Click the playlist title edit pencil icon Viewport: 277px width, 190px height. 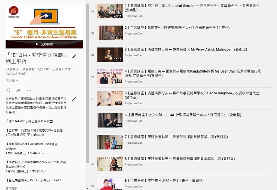pyautogui.click(x=74, y=56)
